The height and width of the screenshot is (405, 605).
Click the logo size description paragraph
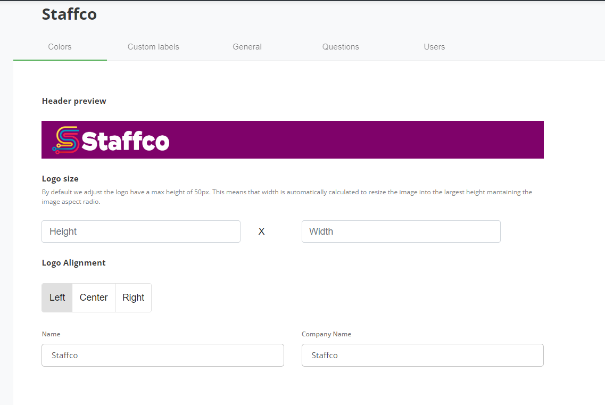[x=287, y=197]
